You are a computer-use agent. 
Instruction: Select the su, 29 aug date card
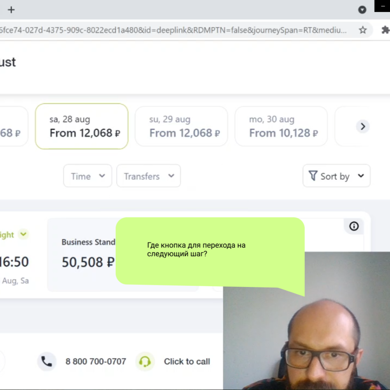[x=181, y=126]
